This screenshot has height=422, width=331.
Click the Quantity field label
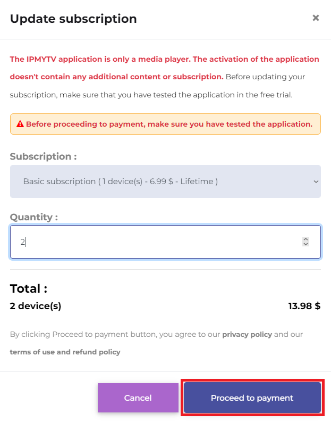tap(34, 217)
